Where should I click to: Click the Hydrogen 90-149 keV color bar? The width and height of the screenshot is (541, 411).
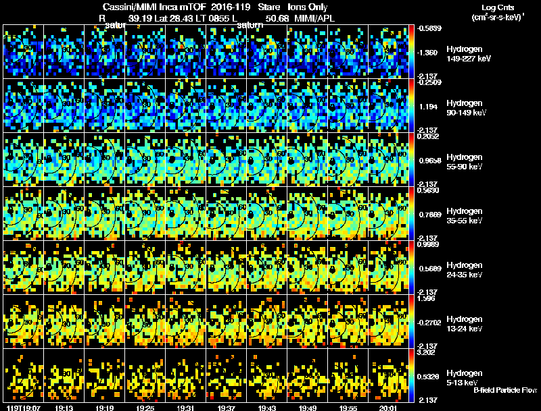pos(411,106)
